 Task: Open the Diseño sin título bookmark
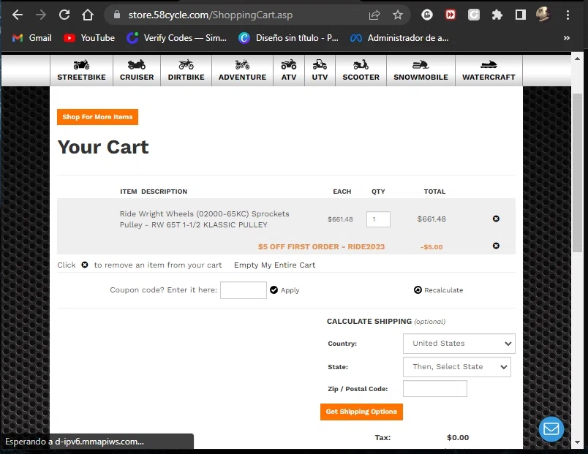pyautogui.click(x=288, y=38)
